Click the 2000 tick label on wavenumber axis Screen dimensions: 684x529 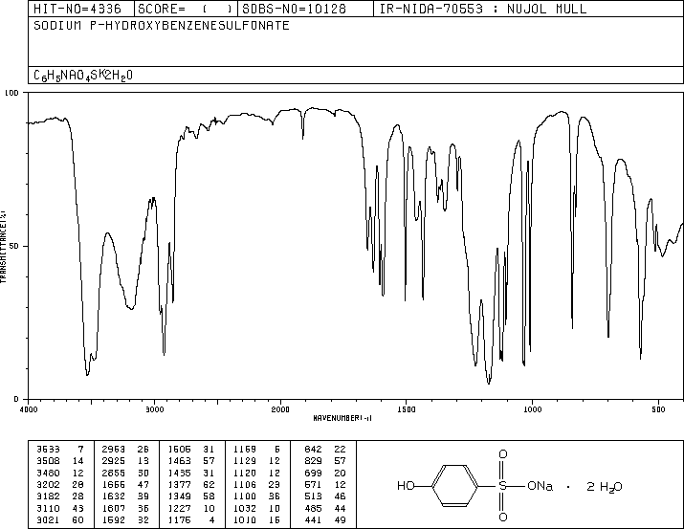click(280, 409)
